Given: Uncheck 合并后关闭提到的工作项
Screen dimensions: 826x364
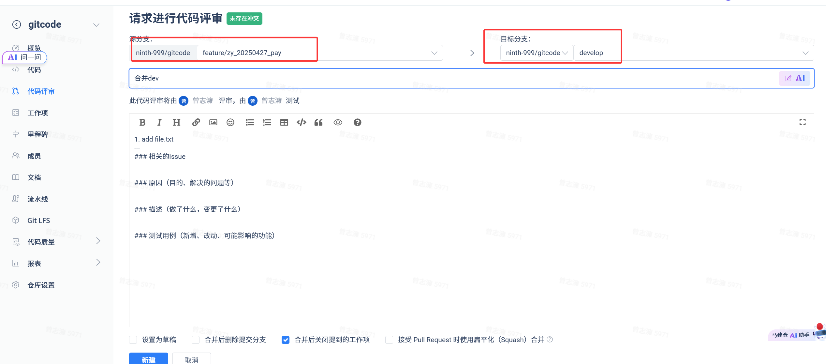Looking at the screenshot, I should [286, 340].
